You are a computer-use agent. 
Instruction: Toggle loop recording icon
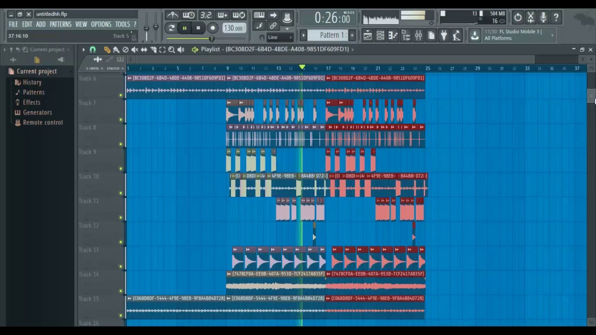point(239,15)
